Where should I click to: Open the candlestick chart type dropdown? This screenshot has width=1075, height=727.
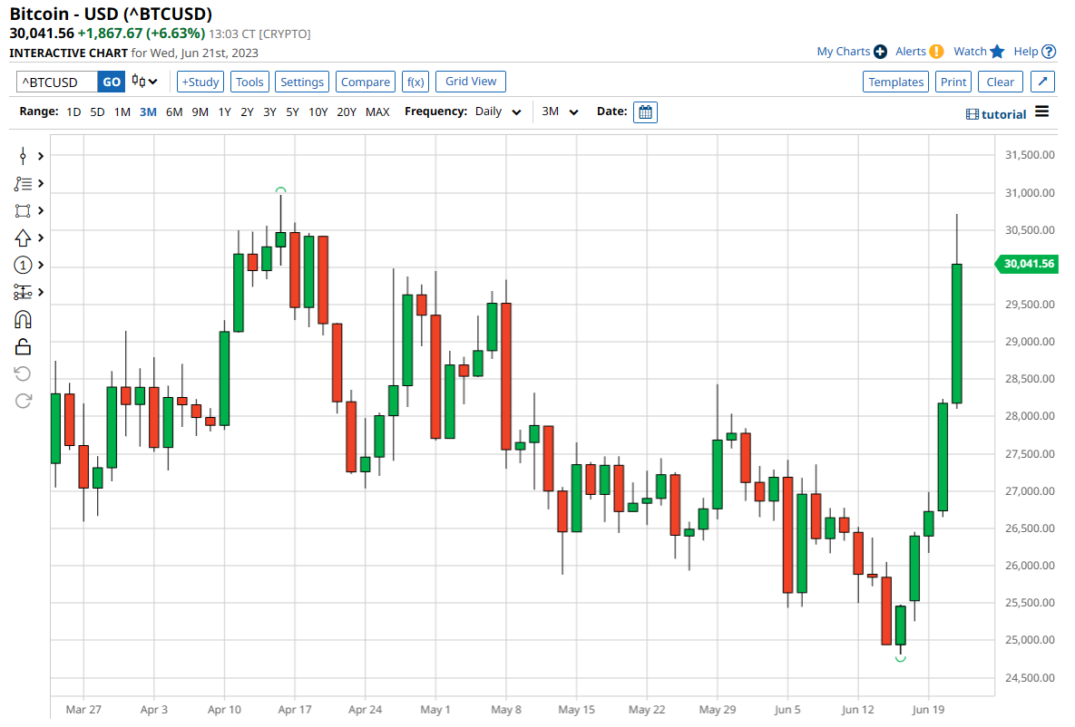click(144, 82)
